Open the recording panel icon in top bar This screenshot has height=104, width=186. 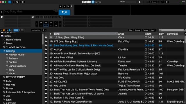(17, 2)
